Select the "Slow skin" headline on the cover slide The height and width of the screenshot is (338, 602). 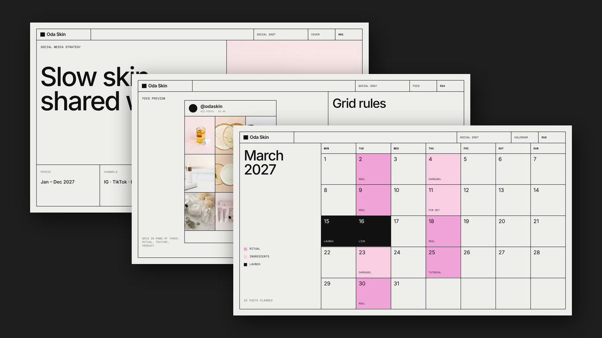[x=94, y=77]
